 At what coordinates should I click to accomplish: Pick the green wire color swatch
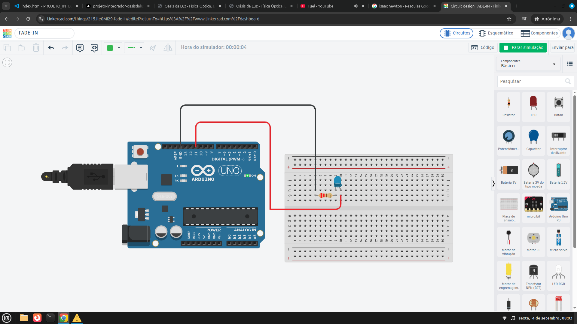pyautogui.click(x=110, y=48)
